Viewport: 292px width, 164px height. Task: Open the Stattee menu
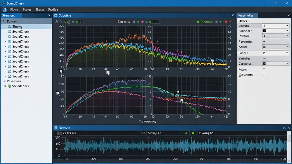(x=27, y=9)
